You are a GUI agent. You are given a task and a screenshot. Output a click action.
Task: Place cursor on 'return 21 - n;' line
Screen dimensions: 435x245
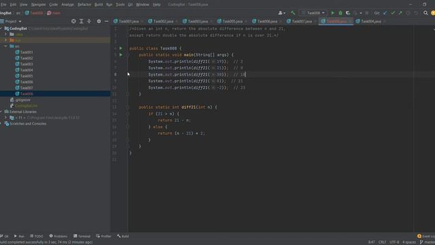(174, 120)
